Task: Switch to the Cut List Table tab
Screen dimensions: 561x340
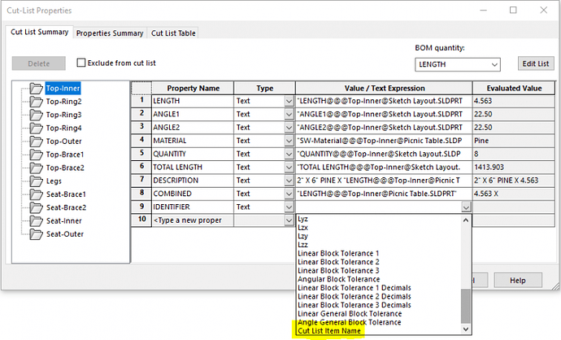Action: click(174, 33)
